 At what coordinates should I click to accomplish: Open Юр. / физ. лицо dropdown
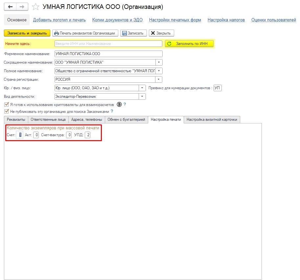[x=142, y=88]
